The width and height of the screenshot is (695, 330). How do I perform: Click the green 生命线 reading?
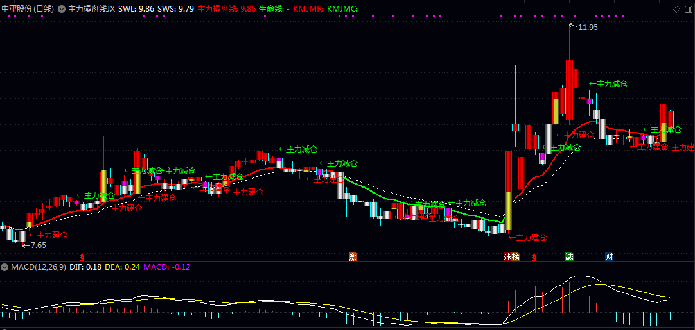pos(274,8)
